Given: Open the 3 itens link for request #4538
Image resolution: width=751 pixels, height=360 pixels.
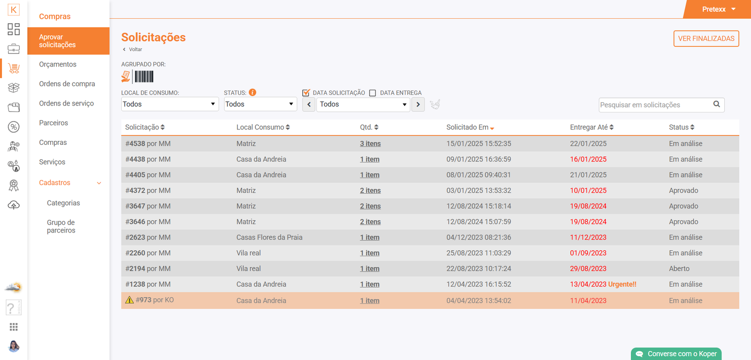Looking at the screenshot, I should pos(370,144).
